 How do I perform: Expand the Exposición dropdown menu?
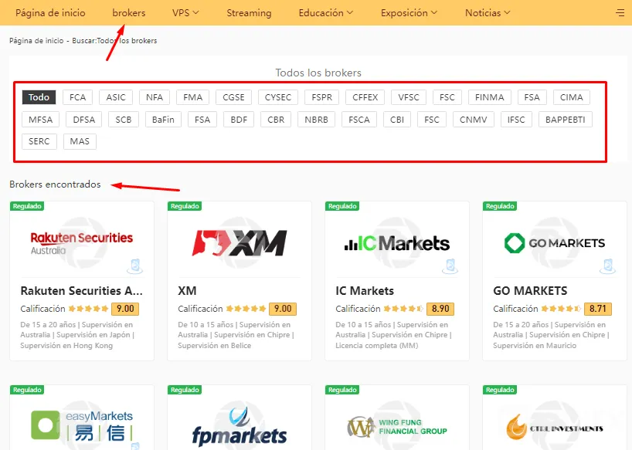click(x=409, y=13)
